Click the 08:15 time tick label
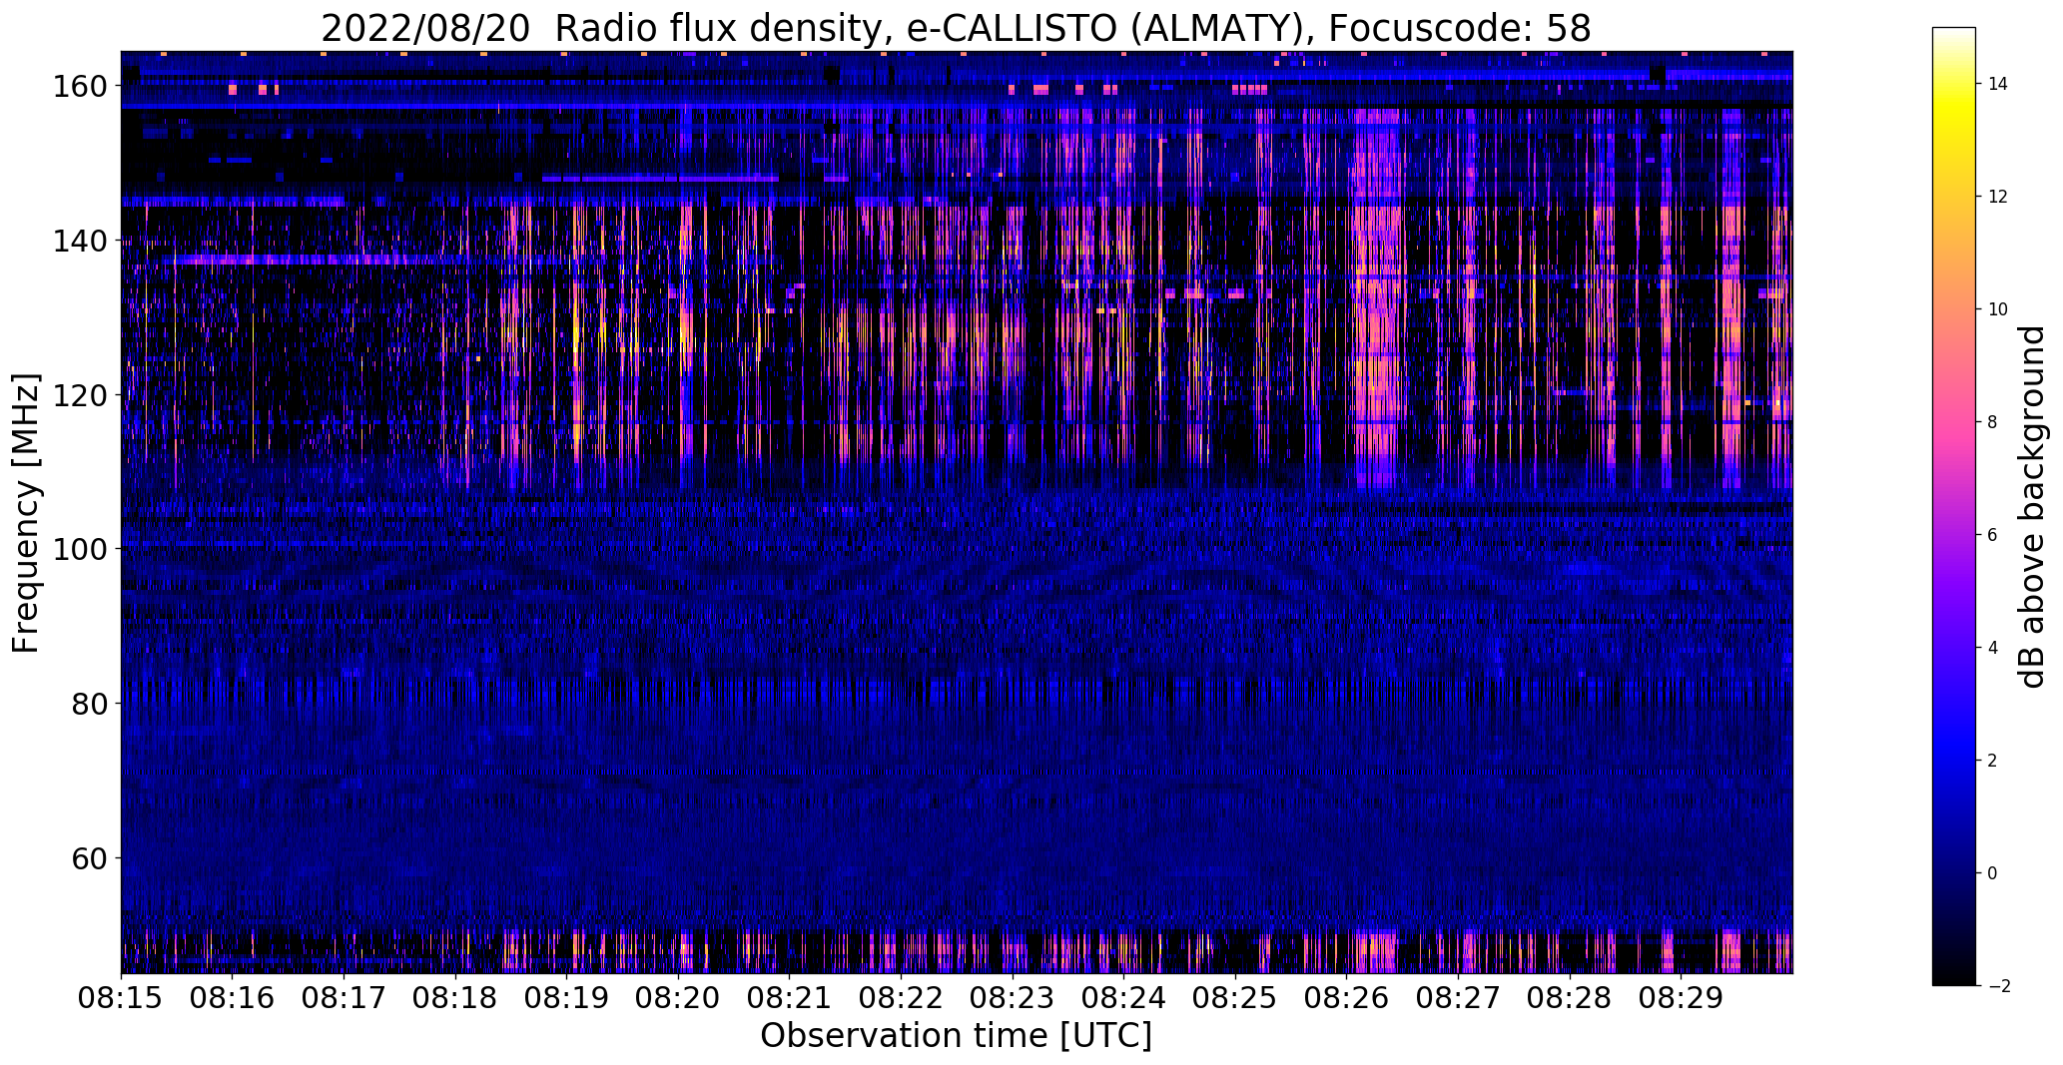This screenshot has height=1065, width=2063. 121,998
